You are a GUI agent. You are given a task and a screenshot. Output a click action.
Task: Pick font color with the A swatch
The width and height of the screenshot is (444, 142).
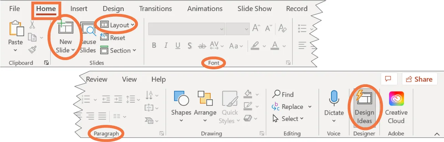274,46
